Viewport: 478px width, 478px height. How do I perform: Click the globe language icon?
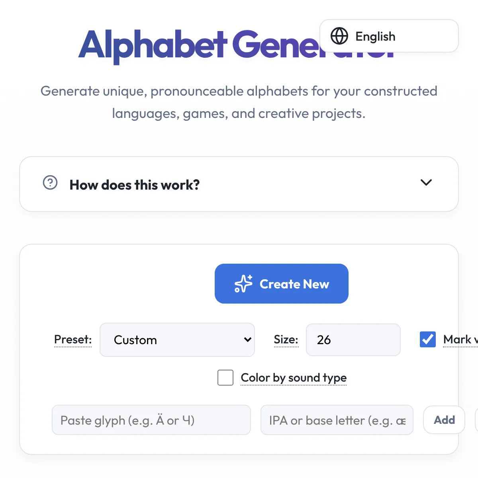point(339,36)
